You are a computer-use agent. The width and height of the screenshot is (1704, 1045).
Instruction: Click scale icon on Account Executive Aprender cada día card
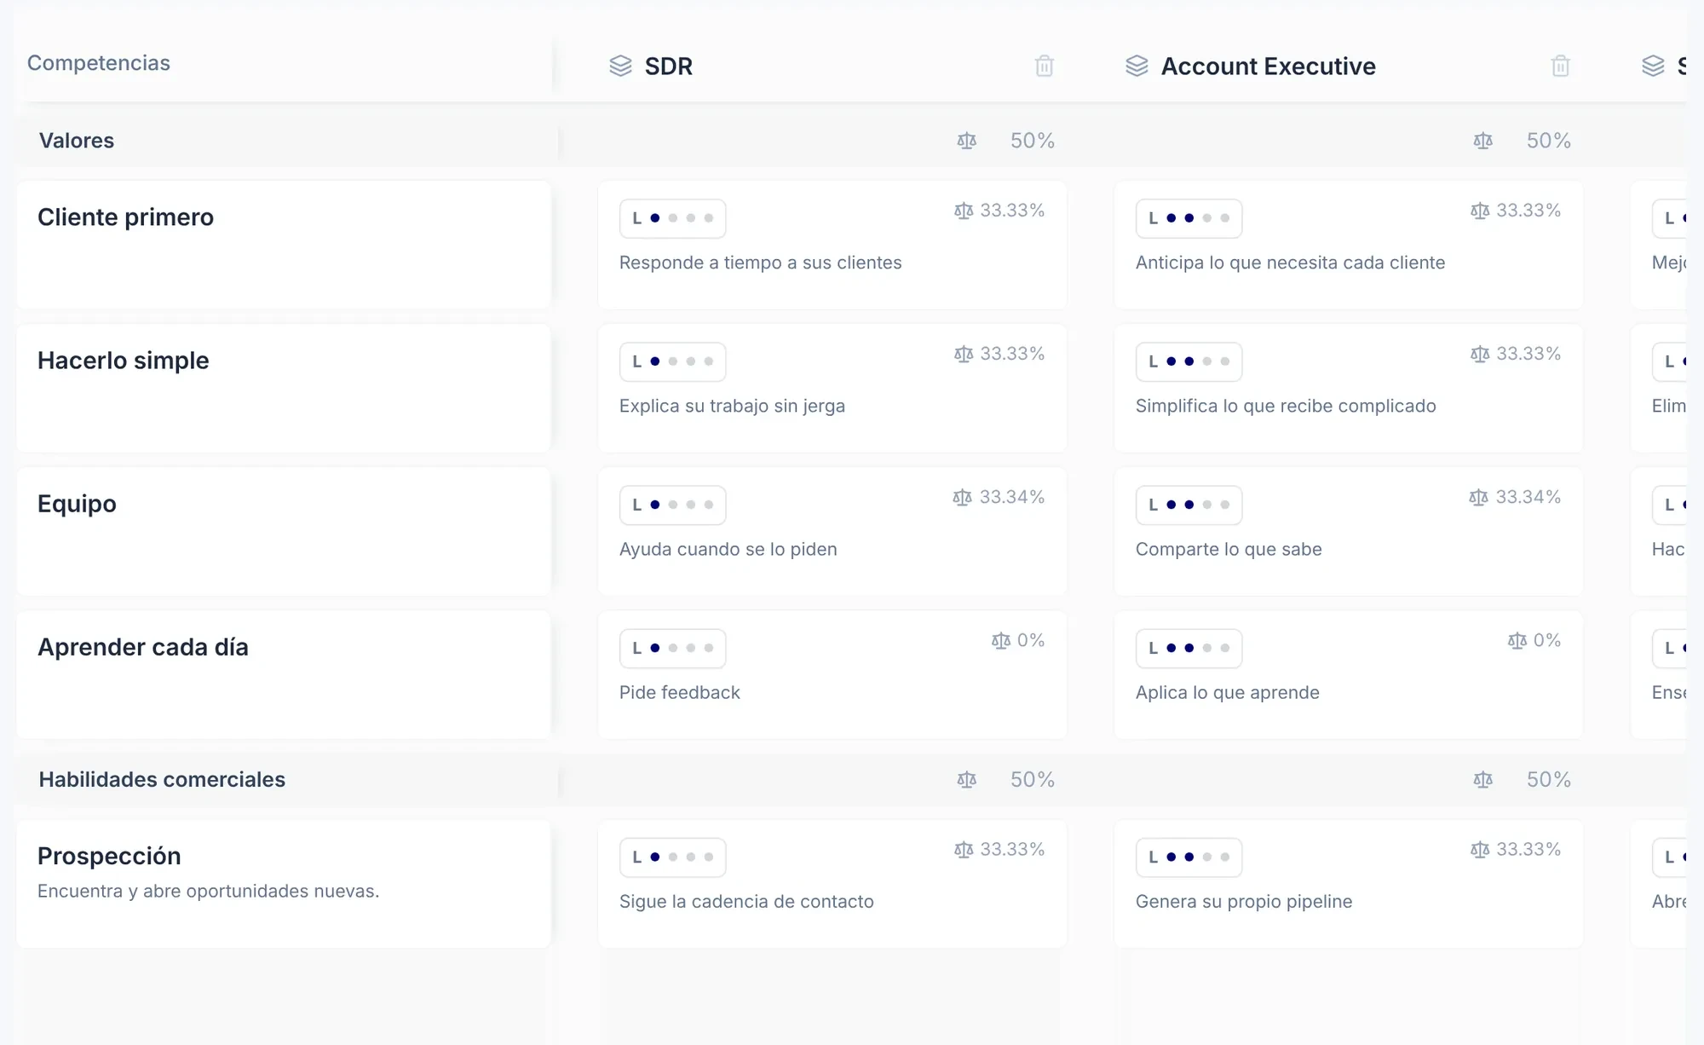[1517, 640]
